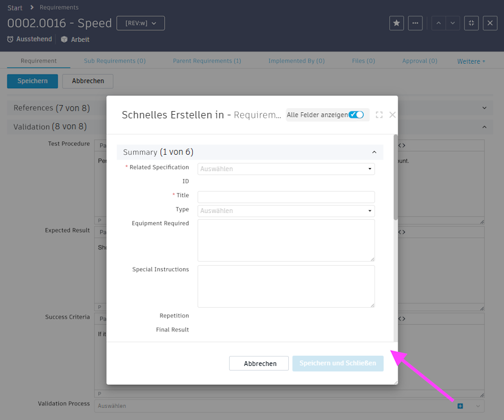Viewport: 504px width, 420px height.
Task: Switch to the Requirement tab
Action: point(38,61)
